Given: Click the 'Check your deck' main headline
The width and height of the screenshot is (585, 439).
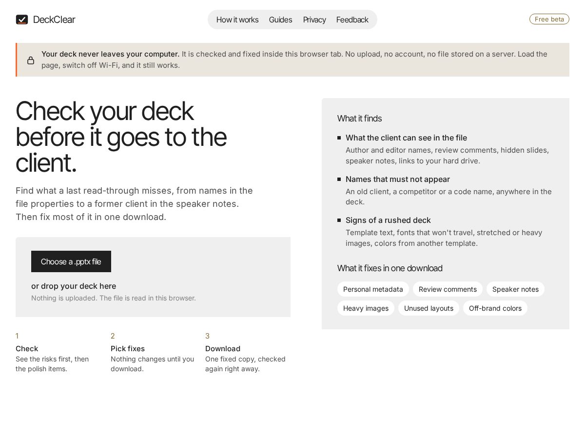Looking at the screenshot, I should (x=121, y=137).
